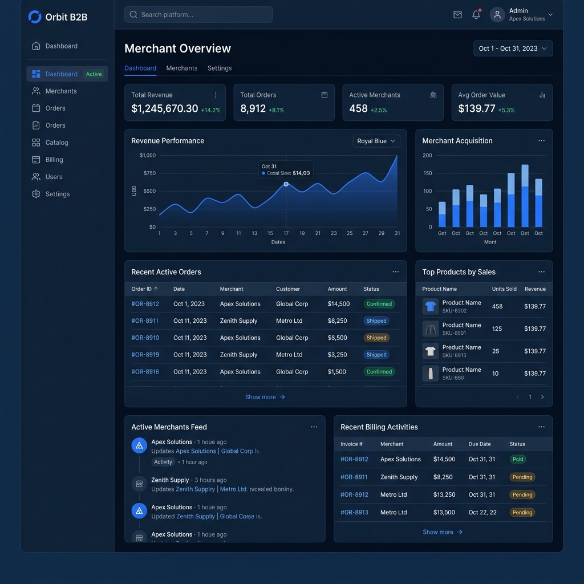Click the sidebar Merchants people icon
Viewport: 584px width, 584px height.
pos(36,91)
